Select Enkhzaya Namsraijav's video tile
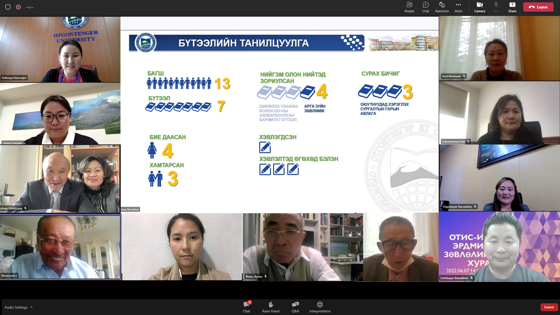 tap(60, 49)
